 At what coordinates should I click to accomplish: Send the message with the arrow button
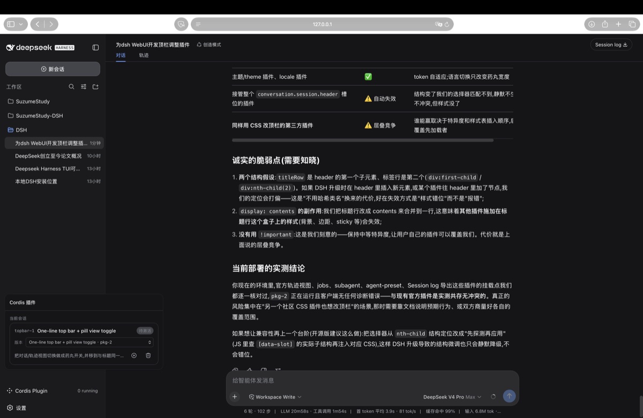pyautogui.click(x=509, y=396)
